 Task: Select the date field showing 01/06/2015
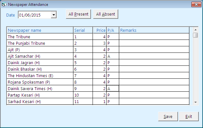(x=35, y=15)
